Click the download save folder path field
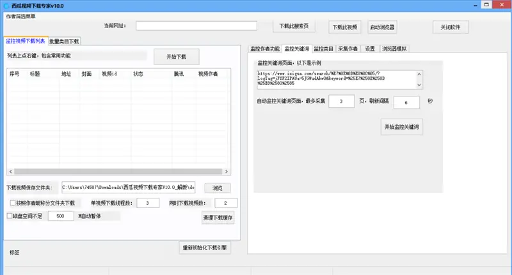Image resolution: width=512 pixels, height=275 pixels. 129,187
